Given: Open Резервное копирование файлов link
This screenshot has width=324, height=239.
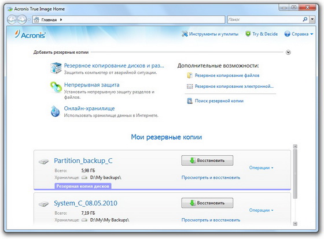Looking at the screenshot, I should point(227,76).
